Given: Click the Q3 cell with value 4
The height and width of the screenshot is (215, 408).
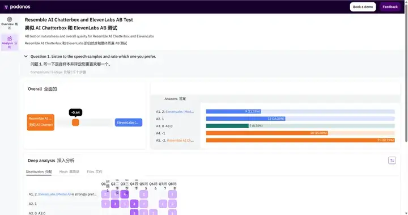Looking at the screenshot, I should pyautogui.click(x=125, y=194).
